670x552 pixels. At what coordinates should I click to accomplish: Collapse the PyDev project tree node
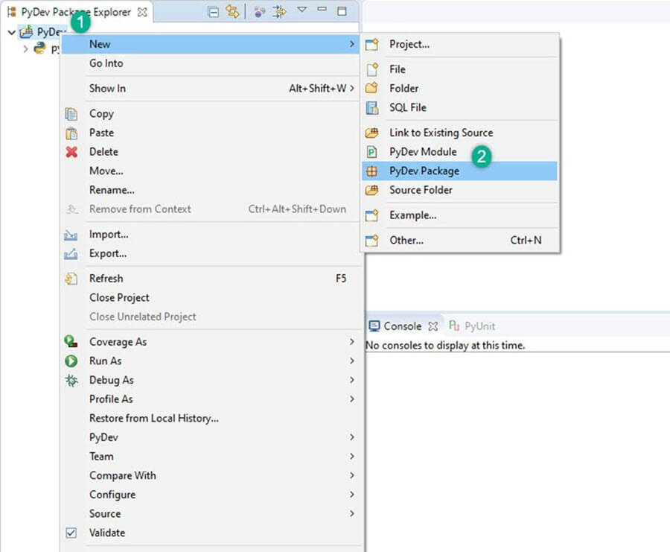pyautogui.click(x=11, y=33)
